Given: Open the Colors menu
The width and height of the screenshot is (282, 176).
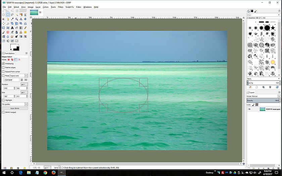Looking at the screenshot, I should tap(45, 7).
